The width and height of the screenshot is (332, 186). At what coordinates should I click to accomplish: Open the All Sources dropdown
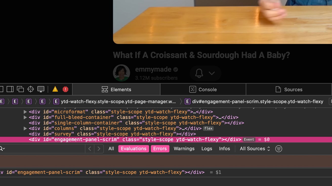click(255, 149)
